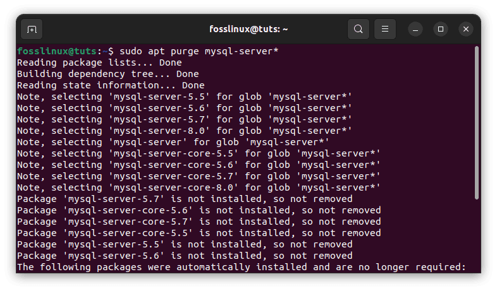The image size is (497, 291).
Task: Click the 'Note, selecting mysql-server-core-8.0' line
Action: pos(199,187)
